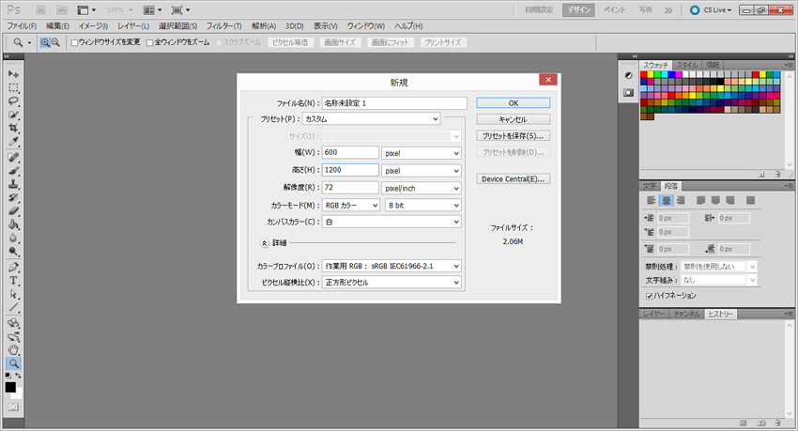Select the Zoom tool in toolbox
The height and width of the screenshot is (431, 798).
pyautogui.click(x=13, y=362)
